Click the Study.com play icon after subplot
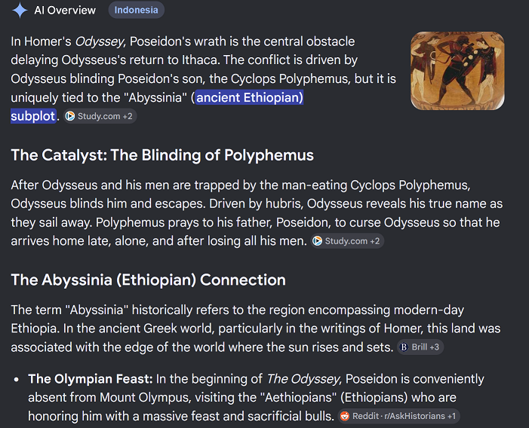The height and width of the screenshot is (428, 529). click(x=70, y=116)
